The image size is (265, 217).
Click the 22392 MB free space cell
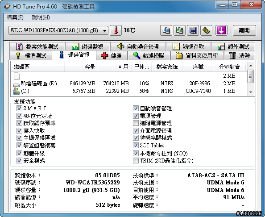coord(117,91)
